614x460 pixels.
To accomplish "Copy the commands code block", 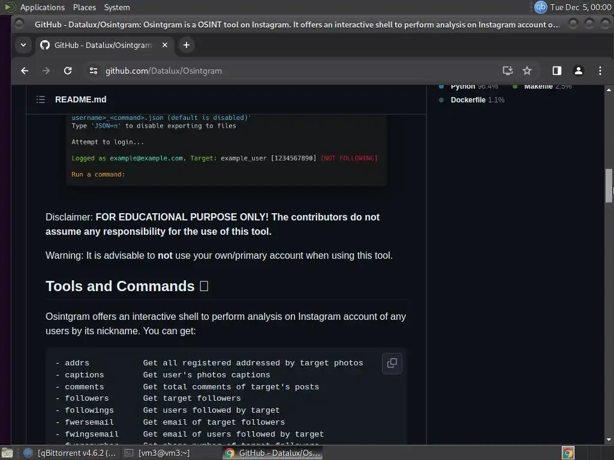I will tap(392, 364).
